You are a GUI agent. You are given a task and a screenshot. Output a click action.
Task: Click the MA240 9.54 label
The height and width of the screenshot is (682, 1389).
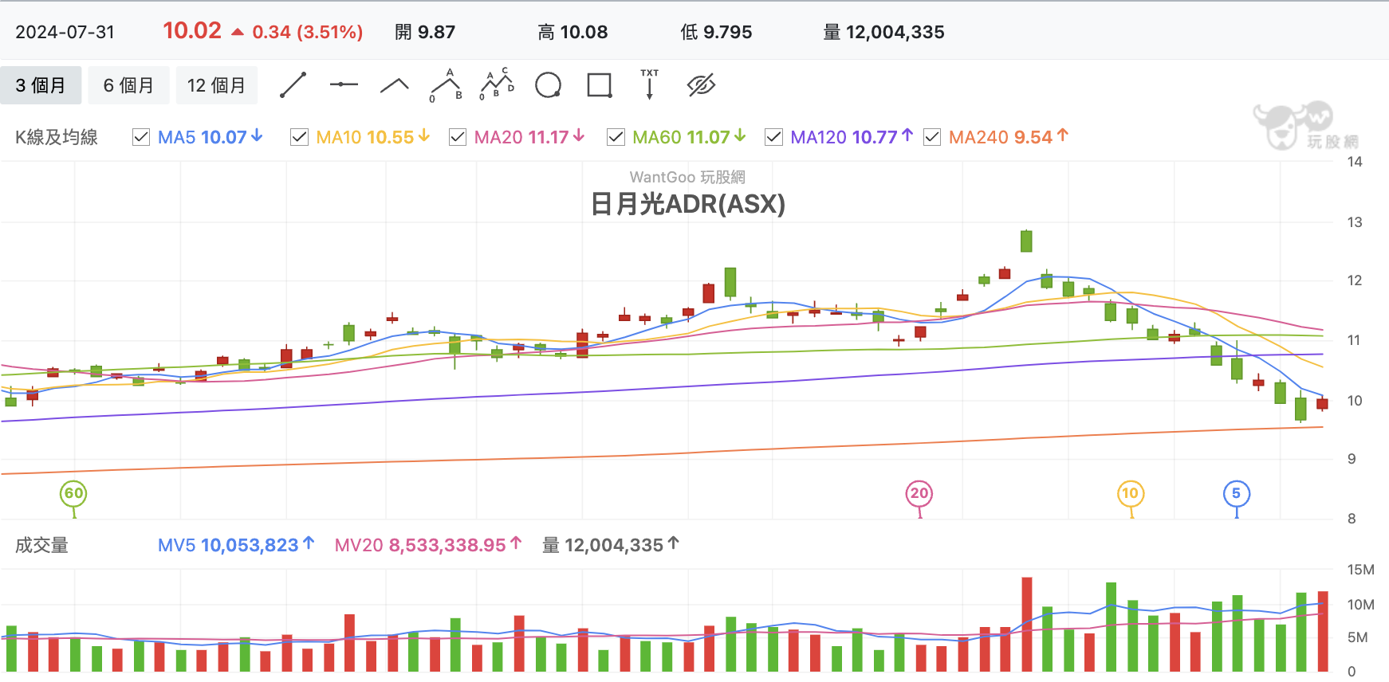pos(1009,137)
